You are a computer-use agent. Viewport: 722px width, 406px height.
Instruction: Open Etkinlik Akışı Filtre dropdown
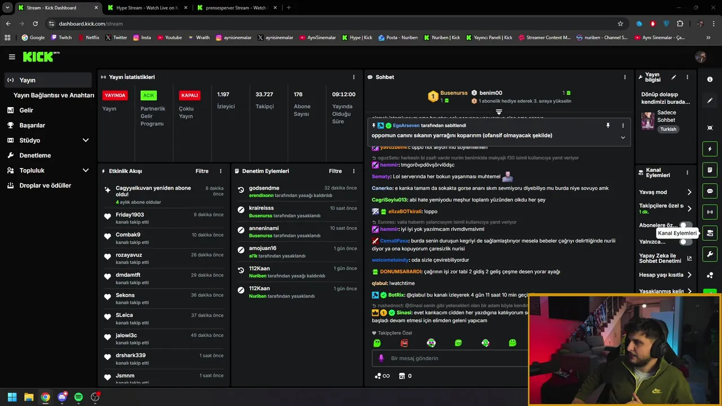[202, 171]
